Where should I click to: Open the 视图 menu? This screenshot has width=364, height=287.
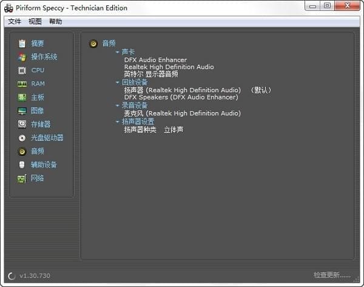coord(35,22)
